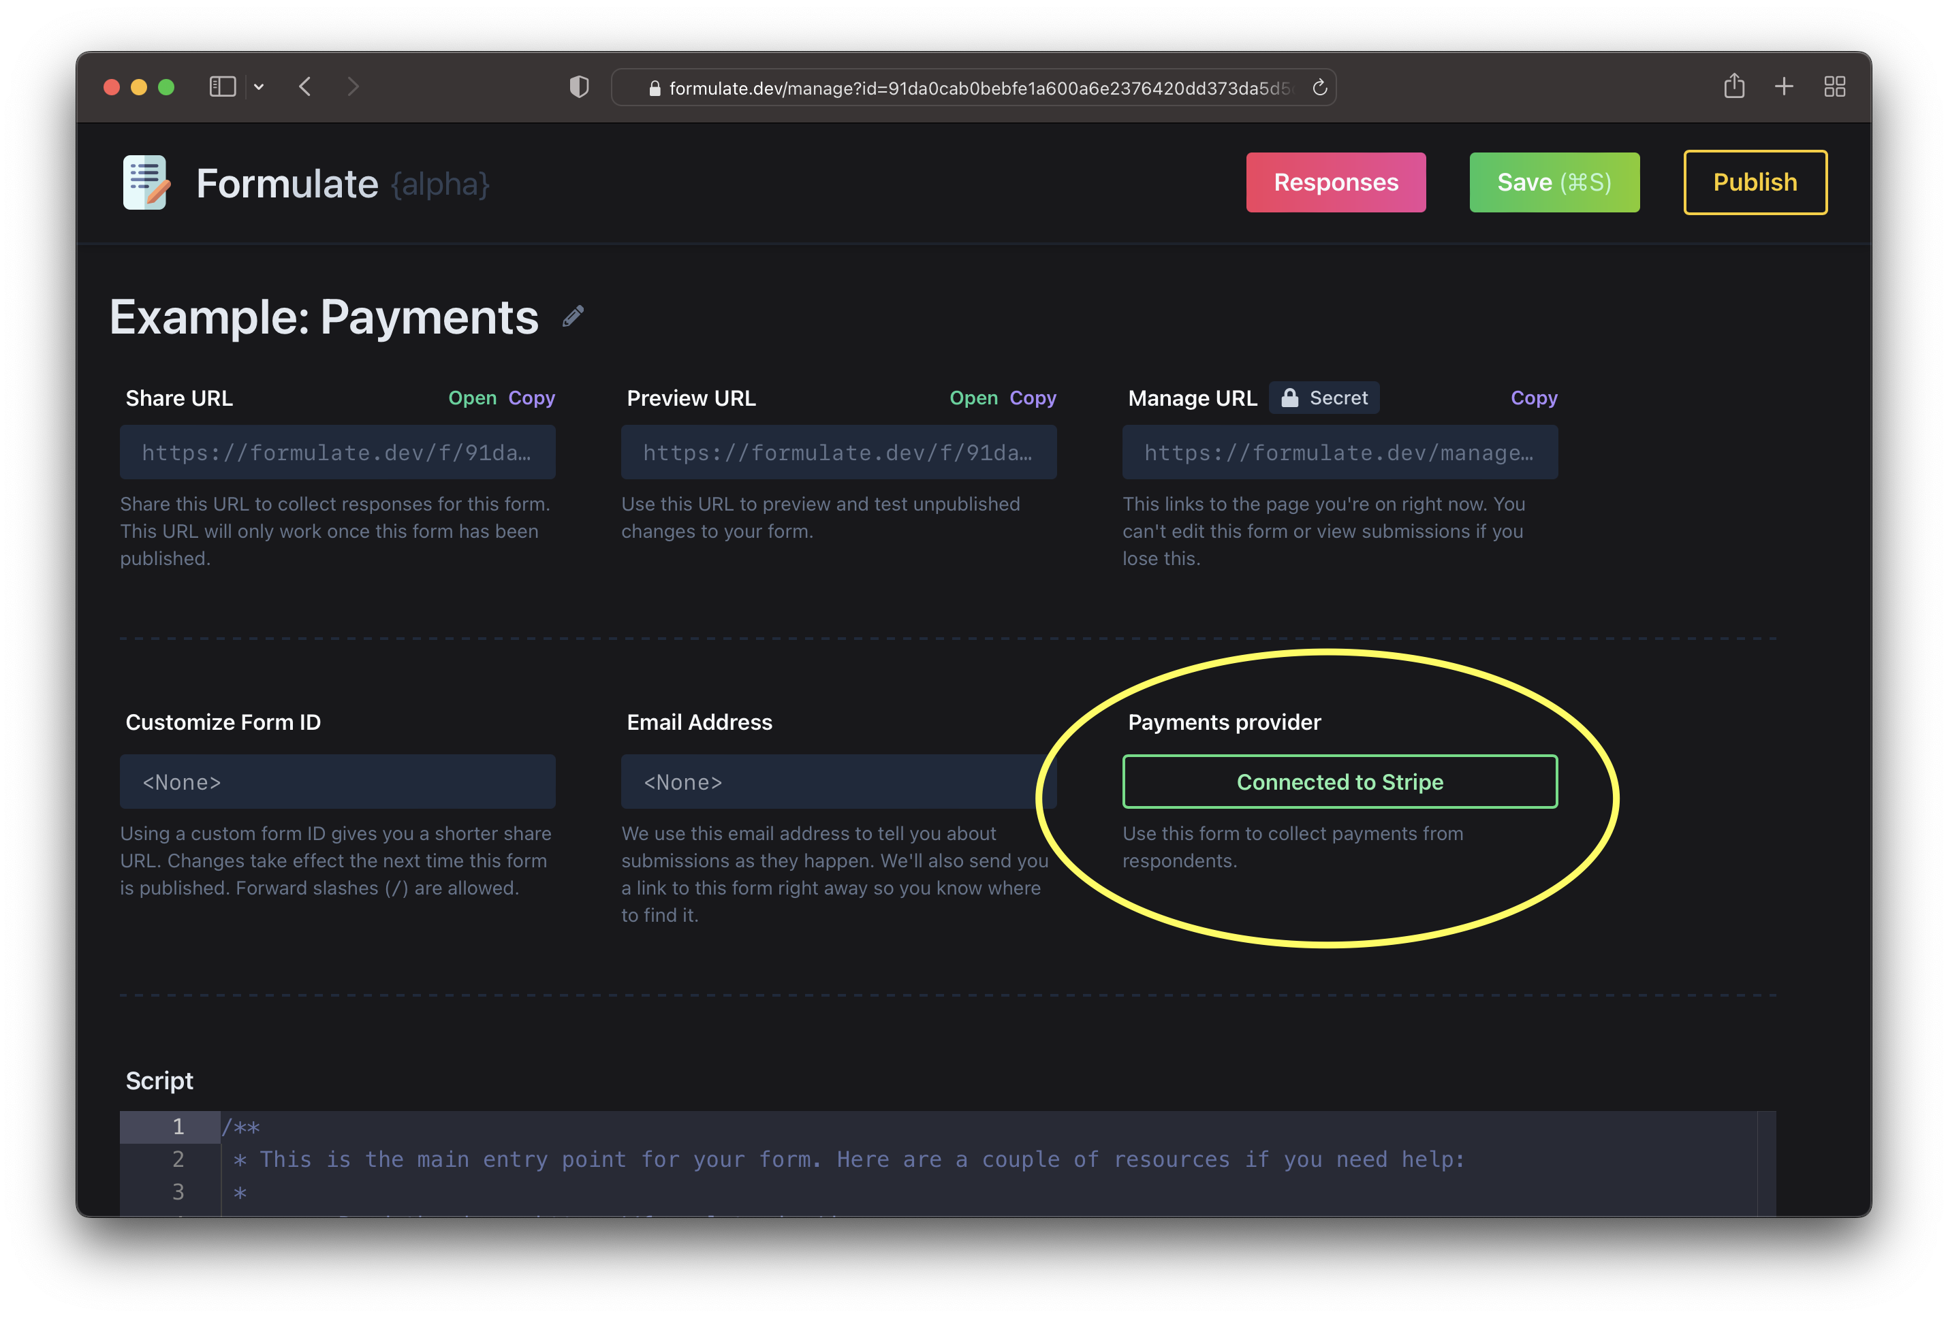Open the Share URL link
Screen dimensions: 1948x1318
click(472, 398)
